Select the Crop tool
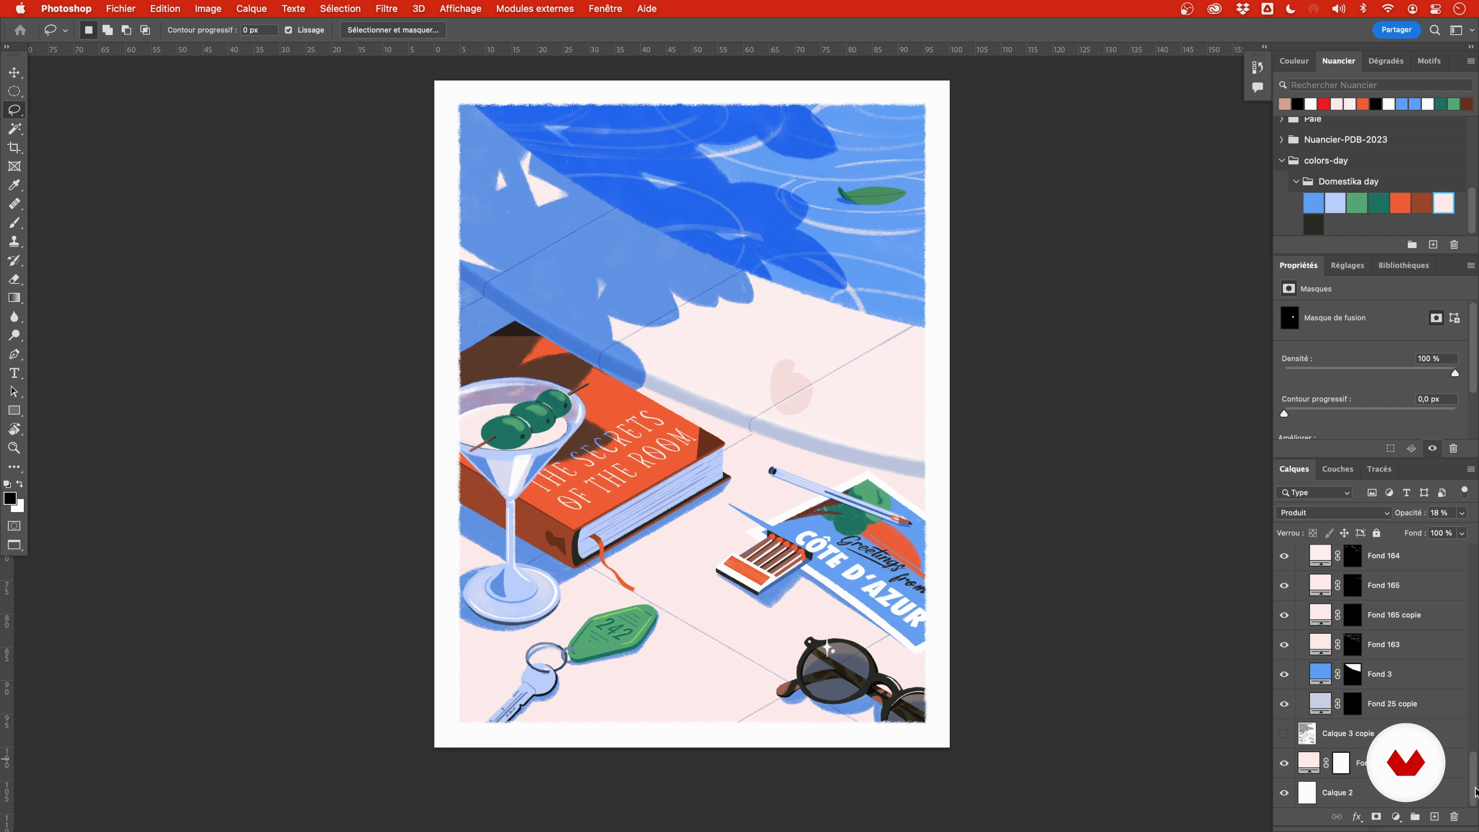The image size is (1479, 832). point(14,148)
